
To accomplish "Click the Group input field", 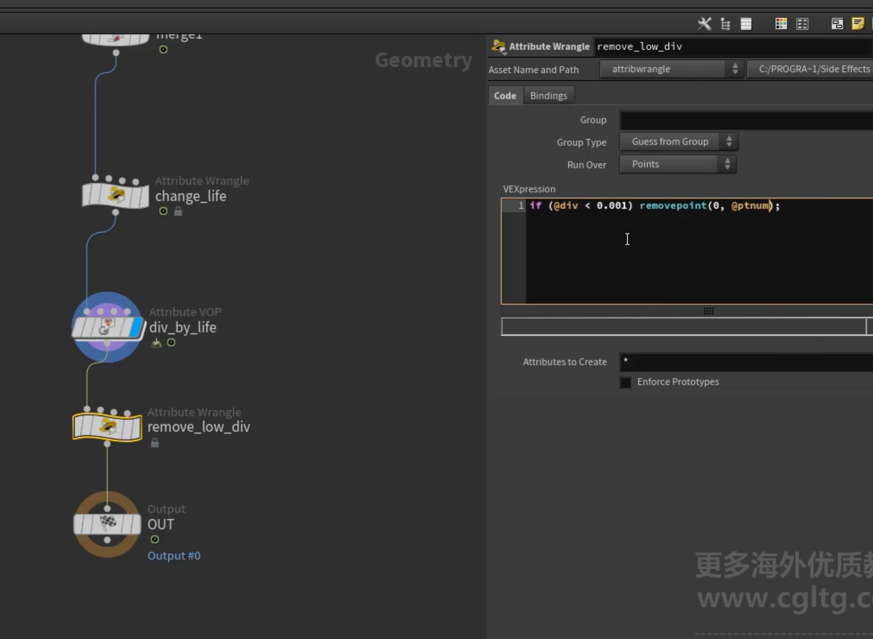I will (x=746, y=120).
